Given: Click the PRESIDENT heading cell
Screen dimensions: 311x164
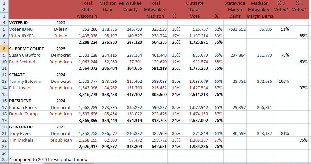Looking at the screenshot, I should 27,101.
